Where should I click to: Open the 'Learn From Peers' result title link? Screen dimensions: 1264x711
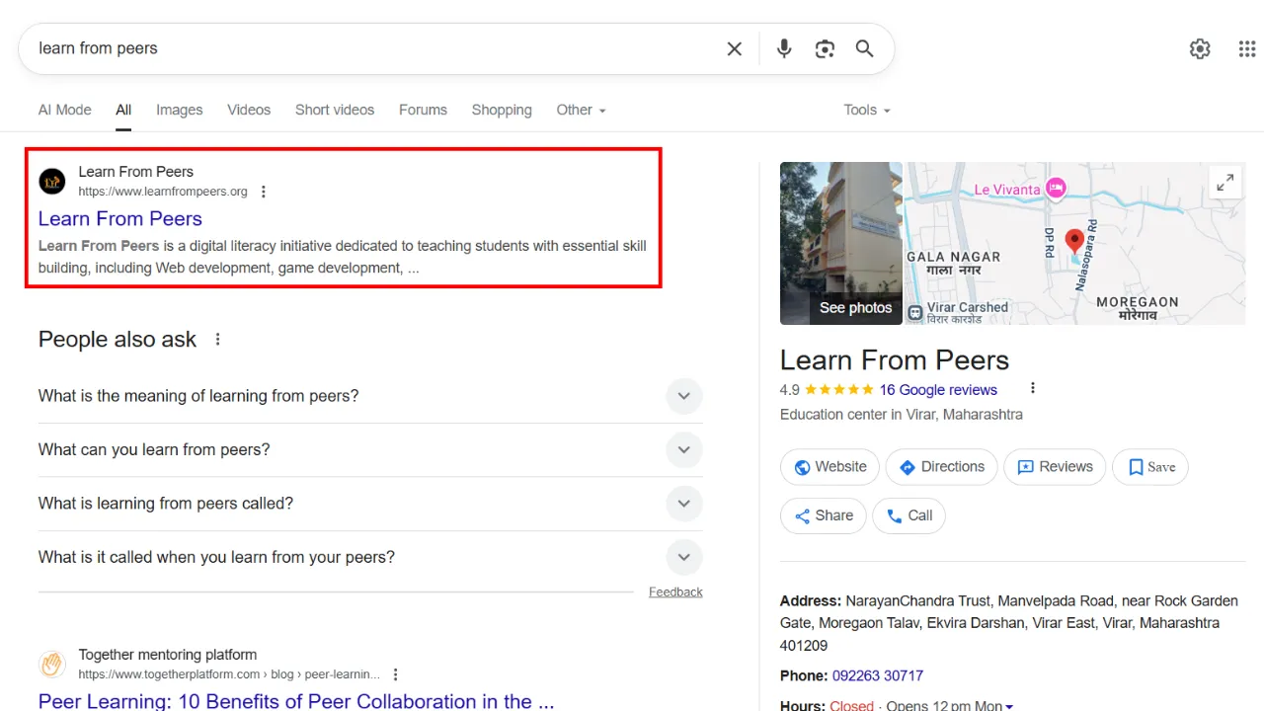[x=120, y=218]
